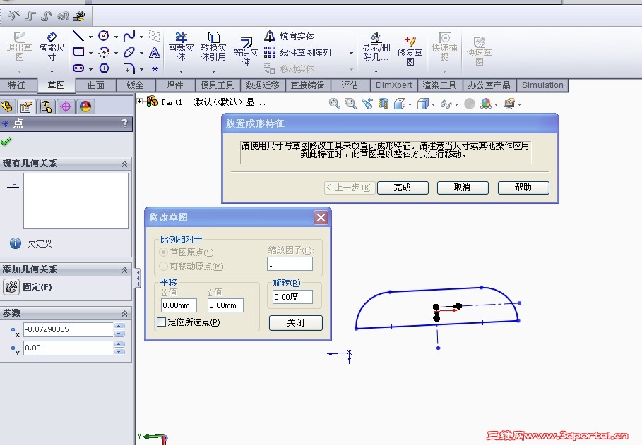Open linear sketch pattern dropdown arrow
The width and height of the screenshot is (642, 445).
[x=351, y=53]
